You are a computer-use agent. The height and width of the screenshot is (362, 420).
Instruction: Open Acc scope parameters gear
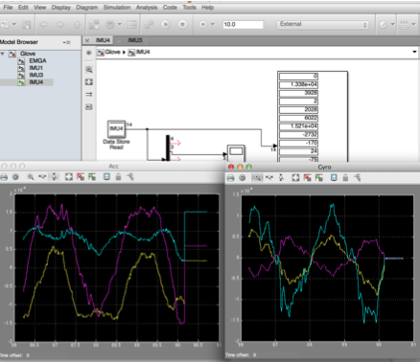[x=15, y=176]
